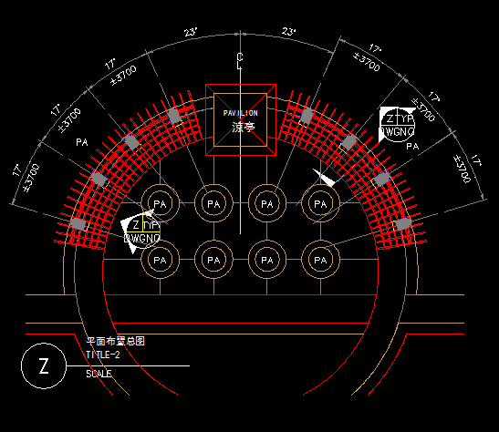Select the PAVILION label text
This screenshot has height=432, width=499.
click(x=241, y=113)
